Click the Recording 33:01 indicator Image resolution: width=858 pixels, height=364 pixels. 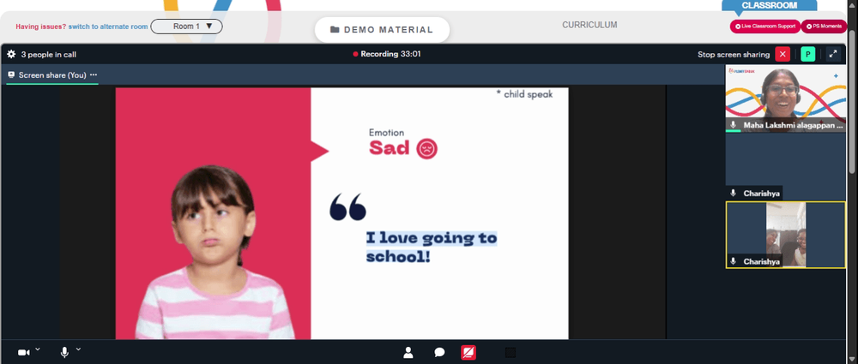(387, 54)
